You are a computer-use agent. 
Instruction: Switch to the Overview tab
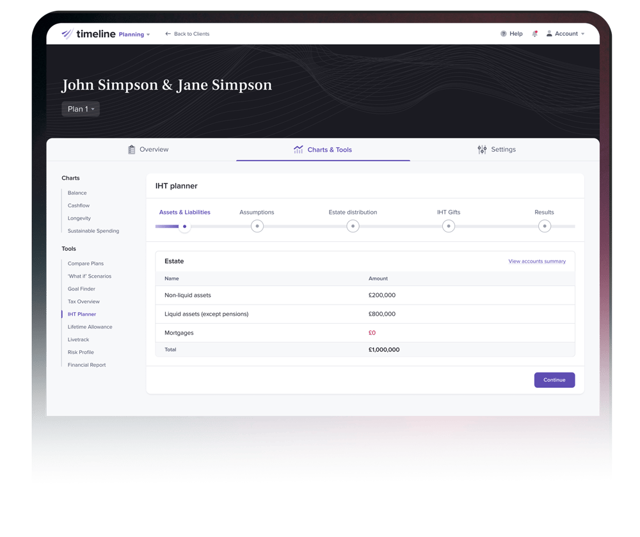tap(148, 150)
